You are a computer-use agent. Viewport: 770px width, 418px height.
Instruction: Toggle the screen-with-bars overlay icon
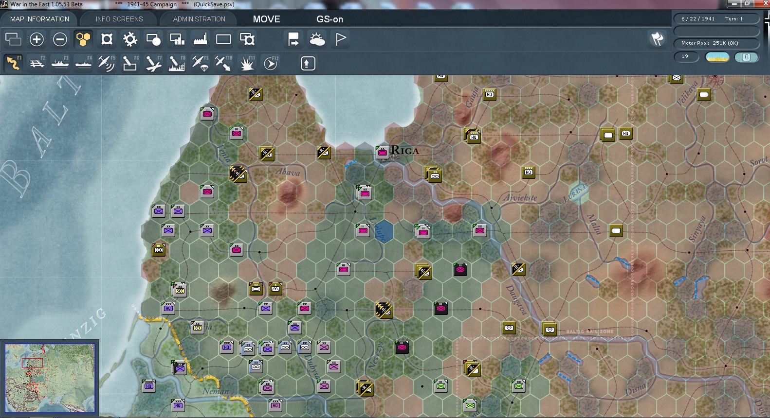(x=177, y=39)
